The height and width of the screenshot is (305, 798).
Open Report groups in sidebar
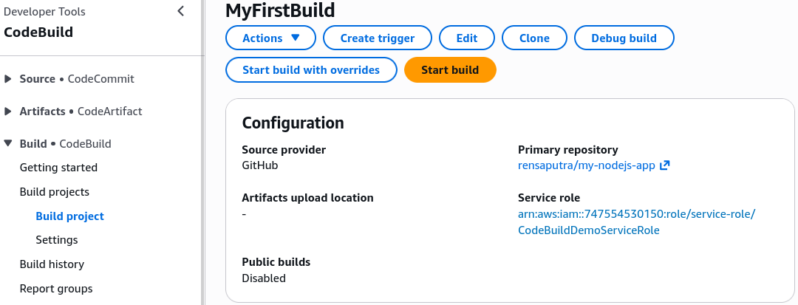(56, 288)
